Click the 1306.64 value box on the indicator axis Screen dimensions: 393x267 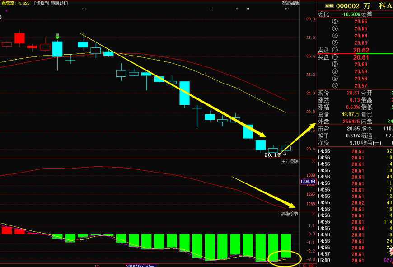click(x=308, y=181)
